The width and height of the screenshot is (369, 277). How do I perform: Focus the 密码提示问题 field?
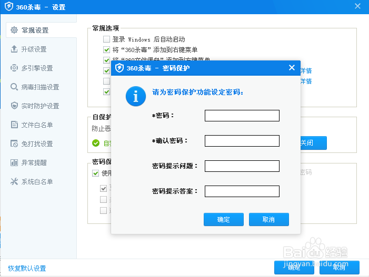pyautogui.click(x=242, y=166)
